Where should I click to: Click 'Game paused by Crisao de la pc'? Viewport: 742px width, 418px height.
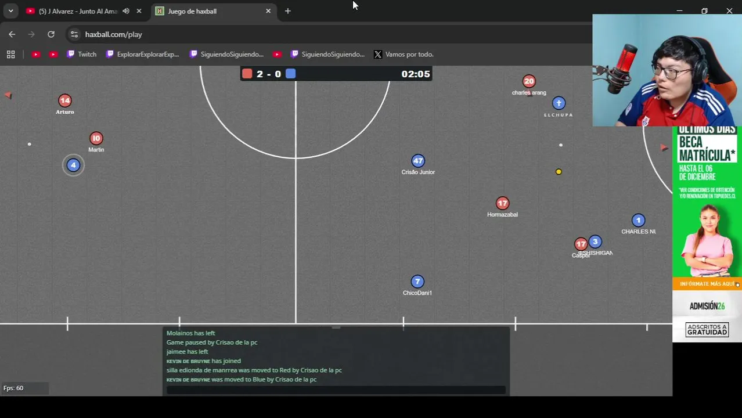coord(212,343)
